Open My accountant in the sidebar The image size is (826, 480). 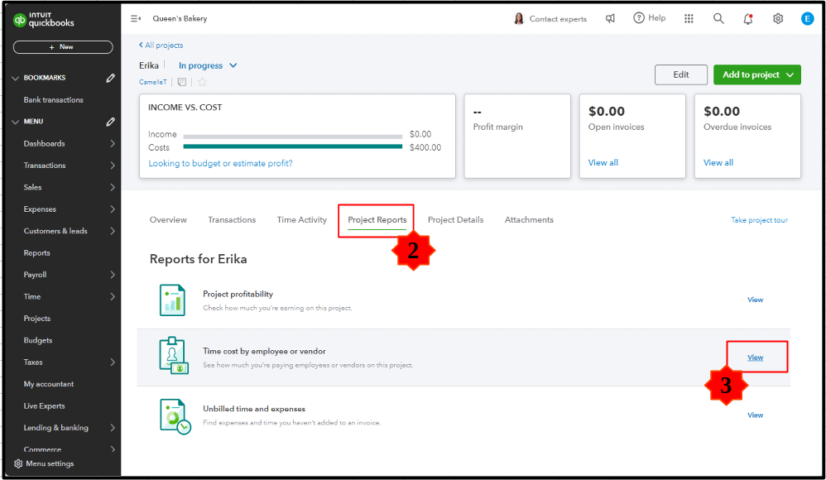point(49,384)
